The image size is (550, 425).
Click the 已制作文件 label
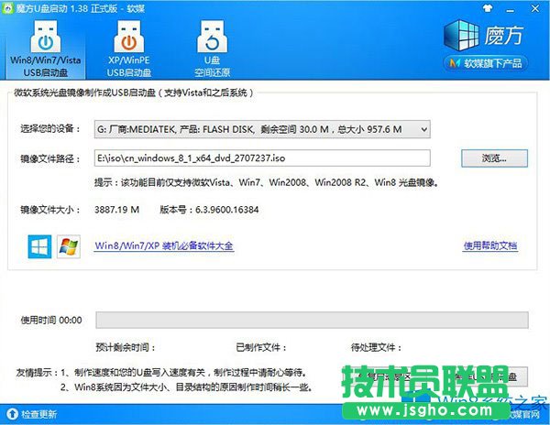click(x=261, y=347)
